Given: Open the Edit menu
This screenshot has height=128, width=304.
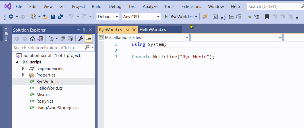Looking at the screenshot, I should 33,6.
